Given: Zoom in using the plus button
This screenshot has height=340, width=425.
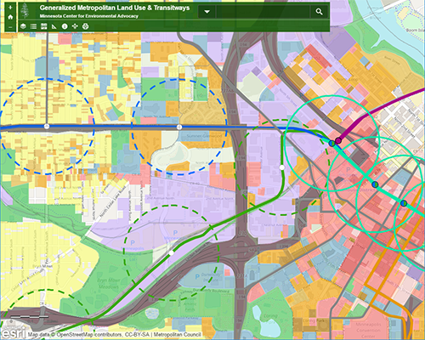Looking at the screenshot, I should coord(10,8).
